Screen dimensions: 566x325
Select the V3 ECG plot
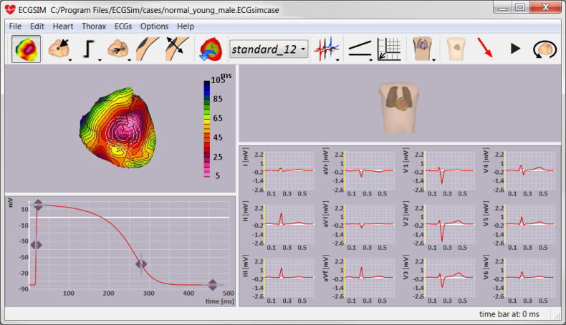coord(449,277)
